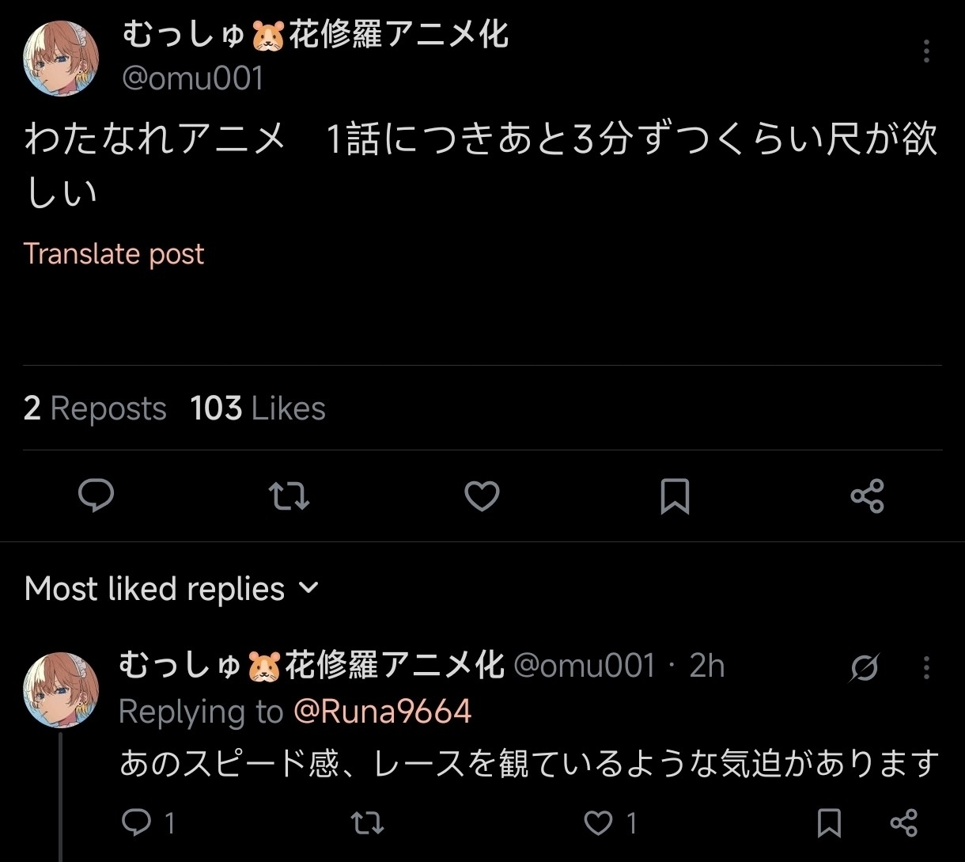Screen dimensions: 965x862
Task: Like the main post
Action: tap(482, 496)
